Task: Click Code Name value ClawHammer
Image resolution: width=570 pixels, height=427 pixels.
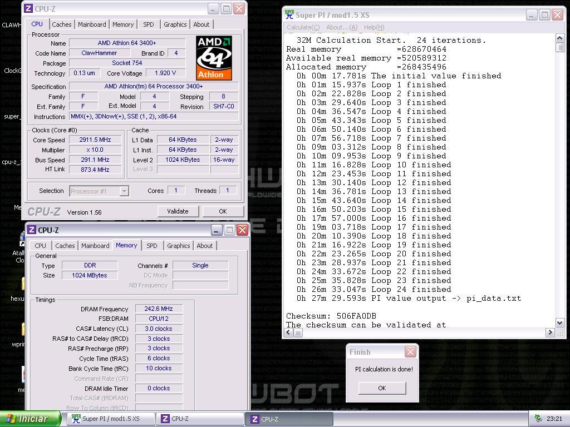Action: click(x=99, y=53)
